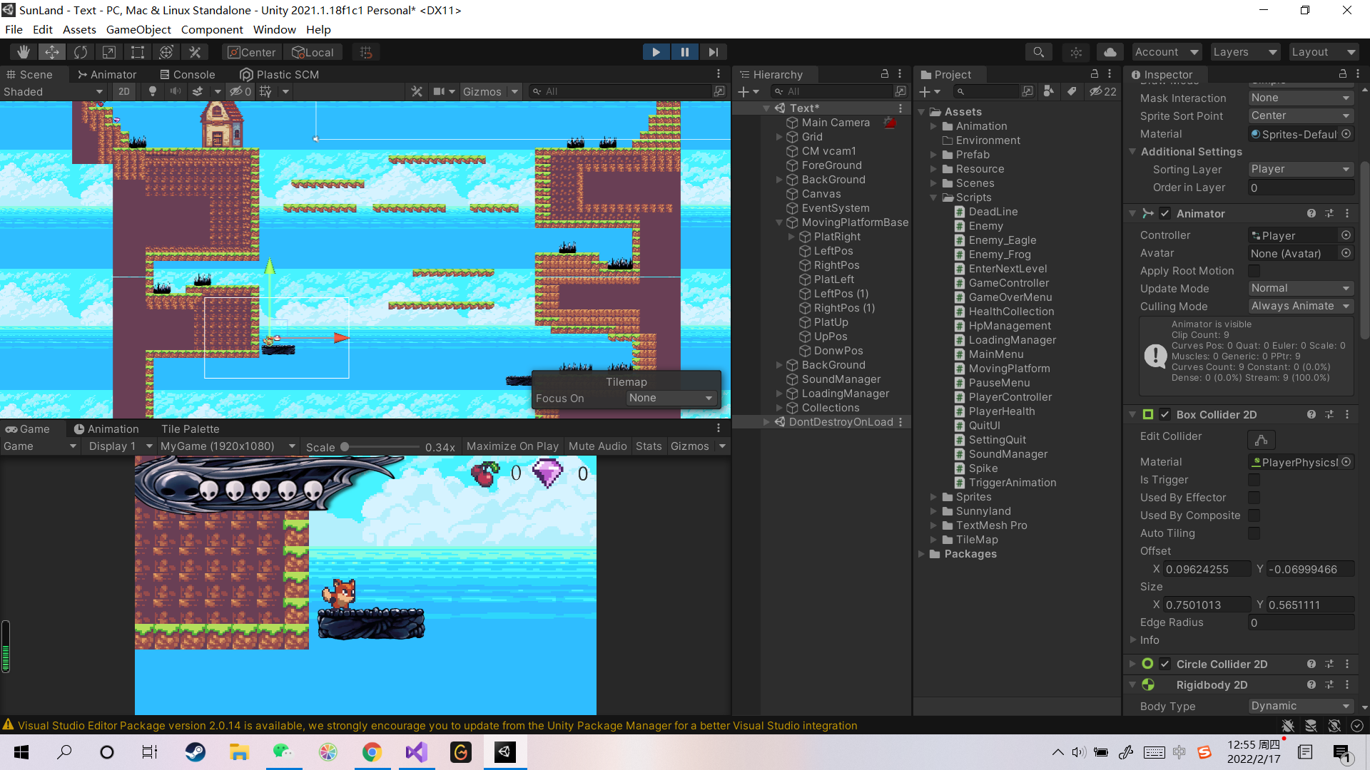
Task: Switch to the Tile Palette tab
Action: [x=190, y=428]
